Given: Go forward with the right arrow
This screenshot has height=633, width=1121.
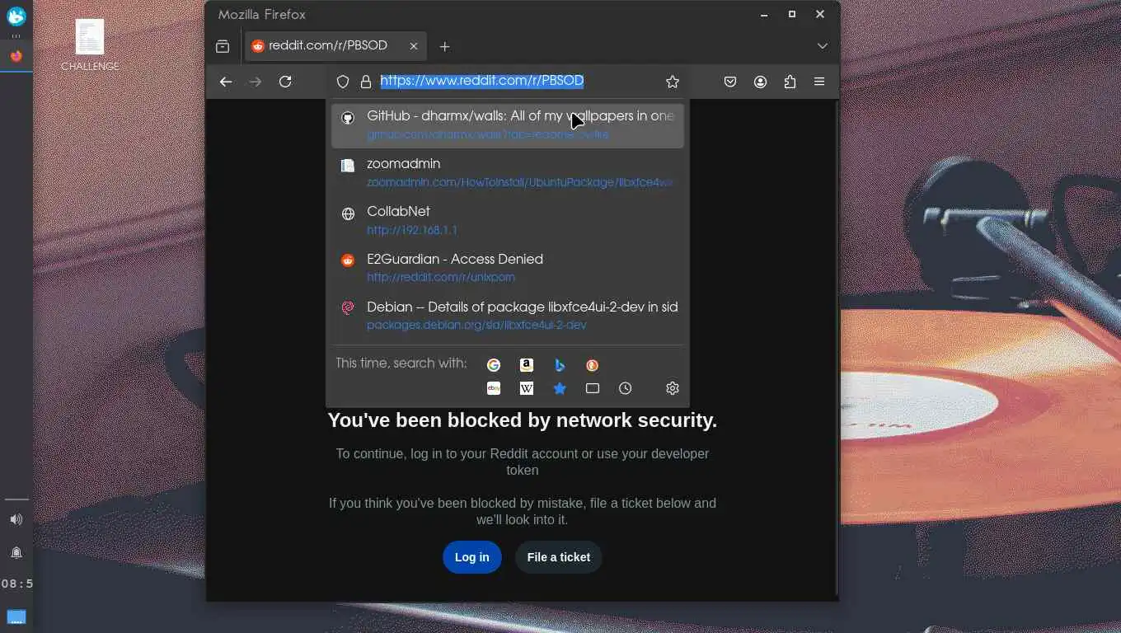Looking at the screenshot, I should [256, 82].
